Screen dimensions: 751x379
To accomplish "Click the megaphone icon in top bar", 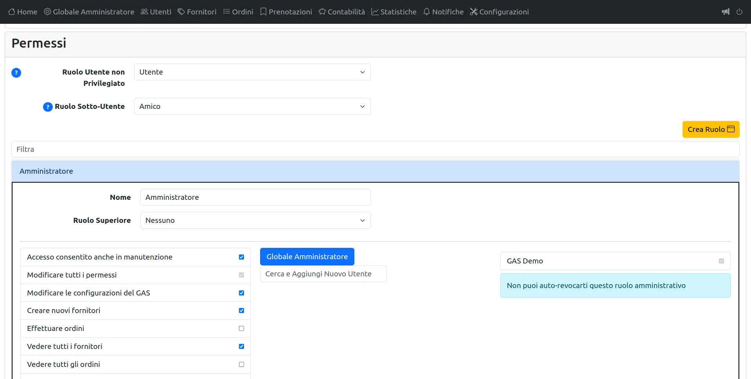I will pos(726,12).
